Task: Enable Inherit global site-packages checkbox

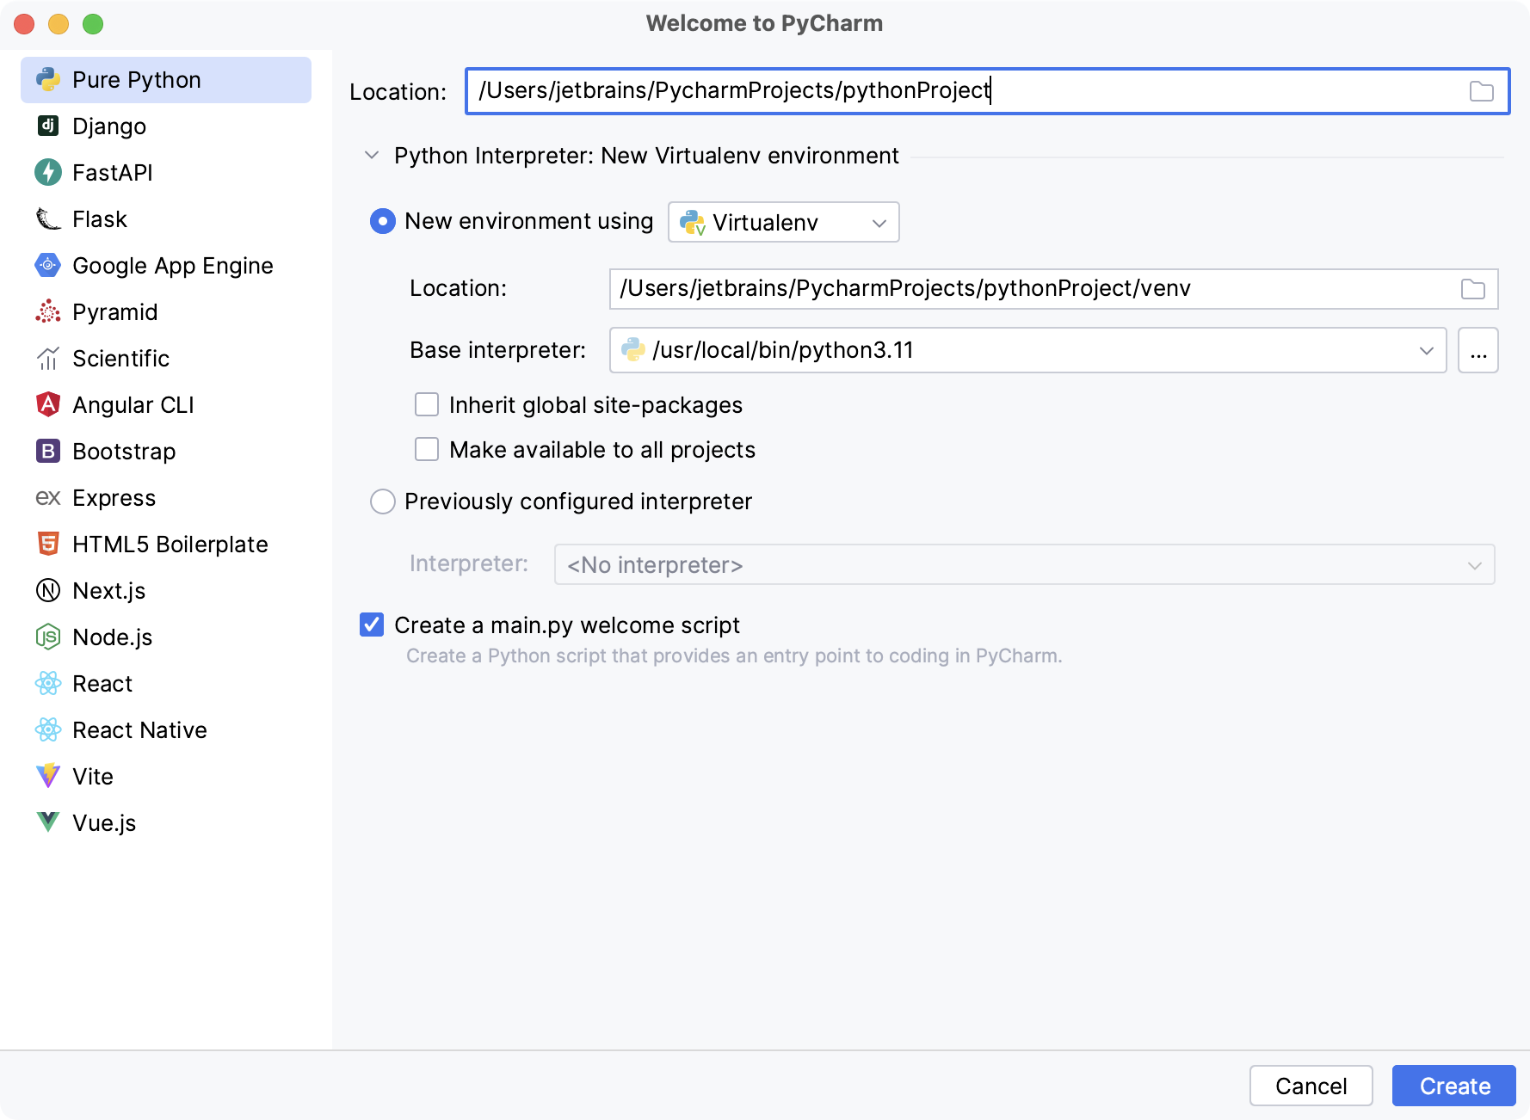Action: (427, 405)
